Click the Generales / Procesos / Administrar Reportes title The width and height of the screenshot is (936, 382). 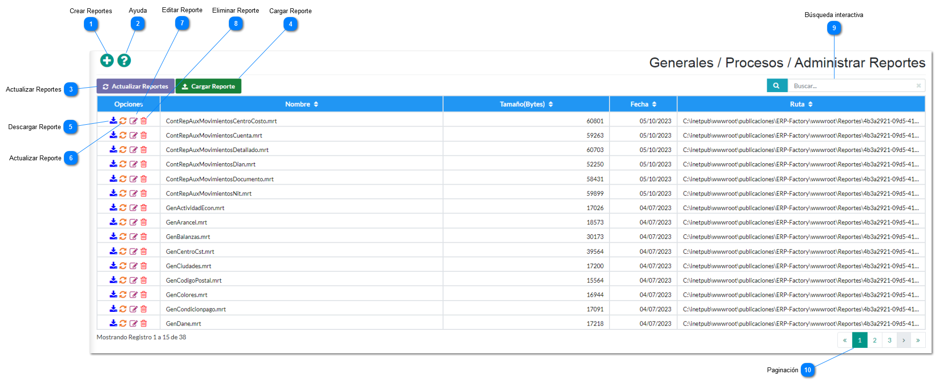[787, 63]
